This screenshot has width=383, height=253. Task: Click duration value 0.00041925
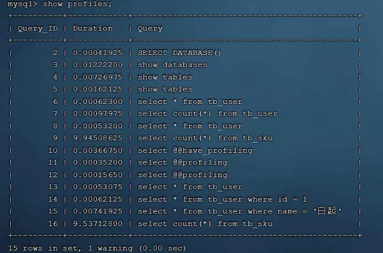pyautogui.click(x=98, y=53)
